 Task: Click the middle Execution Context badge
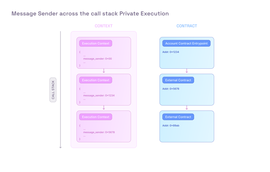(96, 80)
